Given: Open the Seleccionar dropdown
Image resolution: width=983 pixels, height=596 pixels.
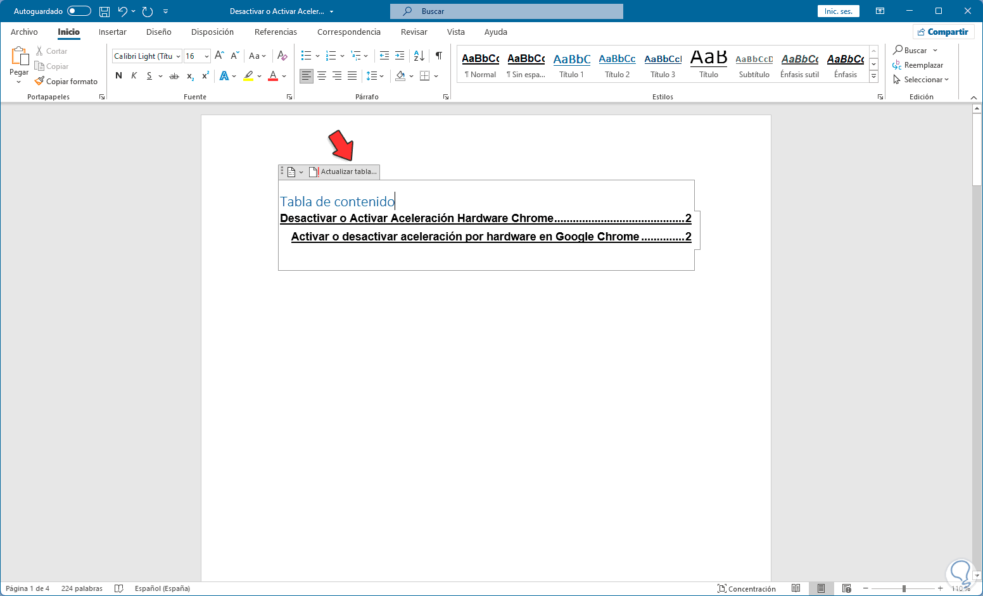Looking at the screenshot, I should (x=922, y=80).
